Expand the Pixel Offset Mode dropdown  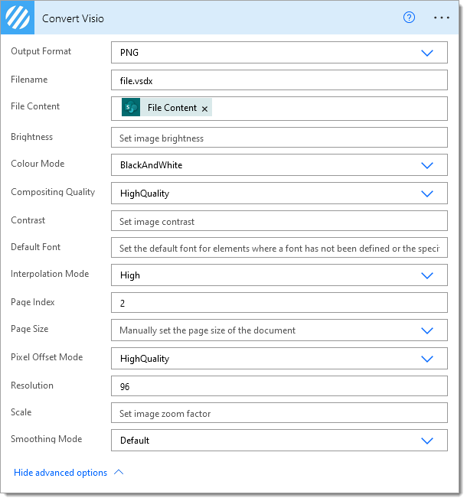(427, 359)
